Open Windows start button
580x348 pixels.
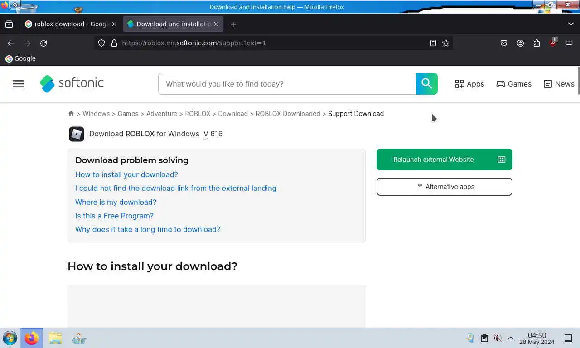click(10, 338)
